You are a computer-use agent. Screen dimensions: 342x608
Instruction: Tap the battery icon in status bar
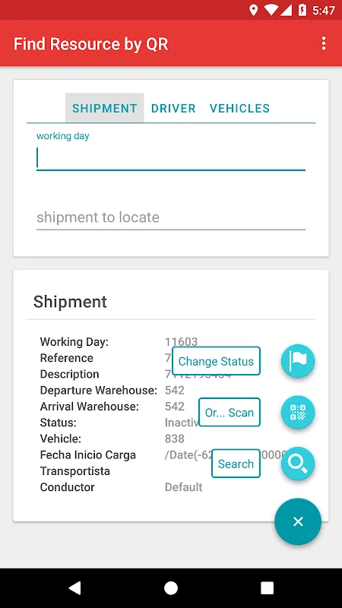point(302,10)
